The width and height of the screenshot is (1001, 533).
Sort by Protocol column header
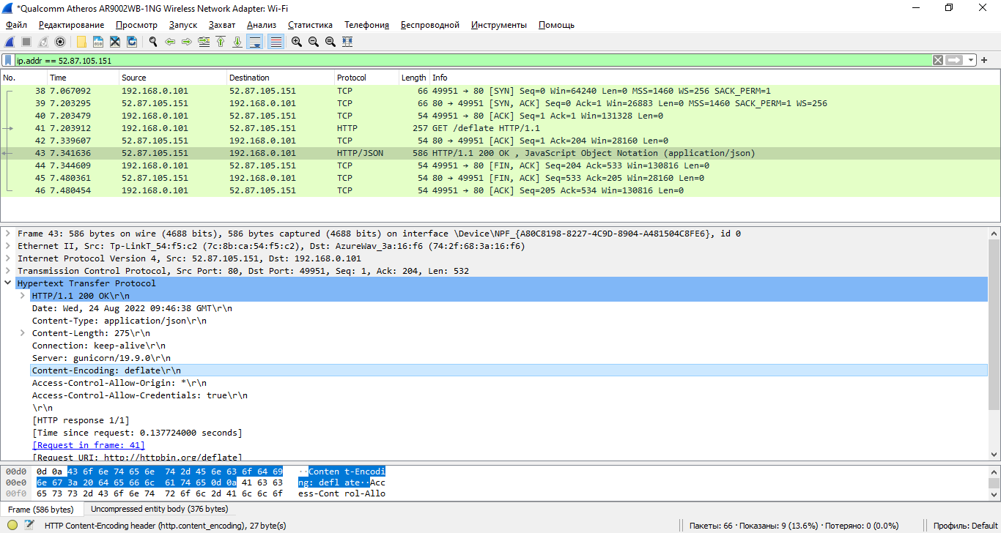[366, 78]
